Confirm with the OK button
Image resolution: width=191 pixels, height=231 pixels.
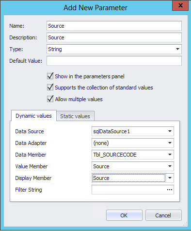point(124,215)
